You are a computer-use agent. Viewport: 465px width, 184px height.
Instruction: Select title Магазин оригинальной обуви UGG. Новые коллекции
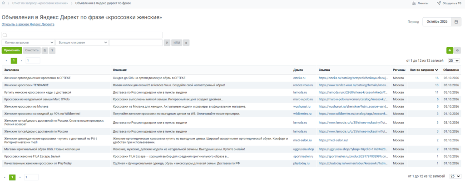[x=42, y=149]
